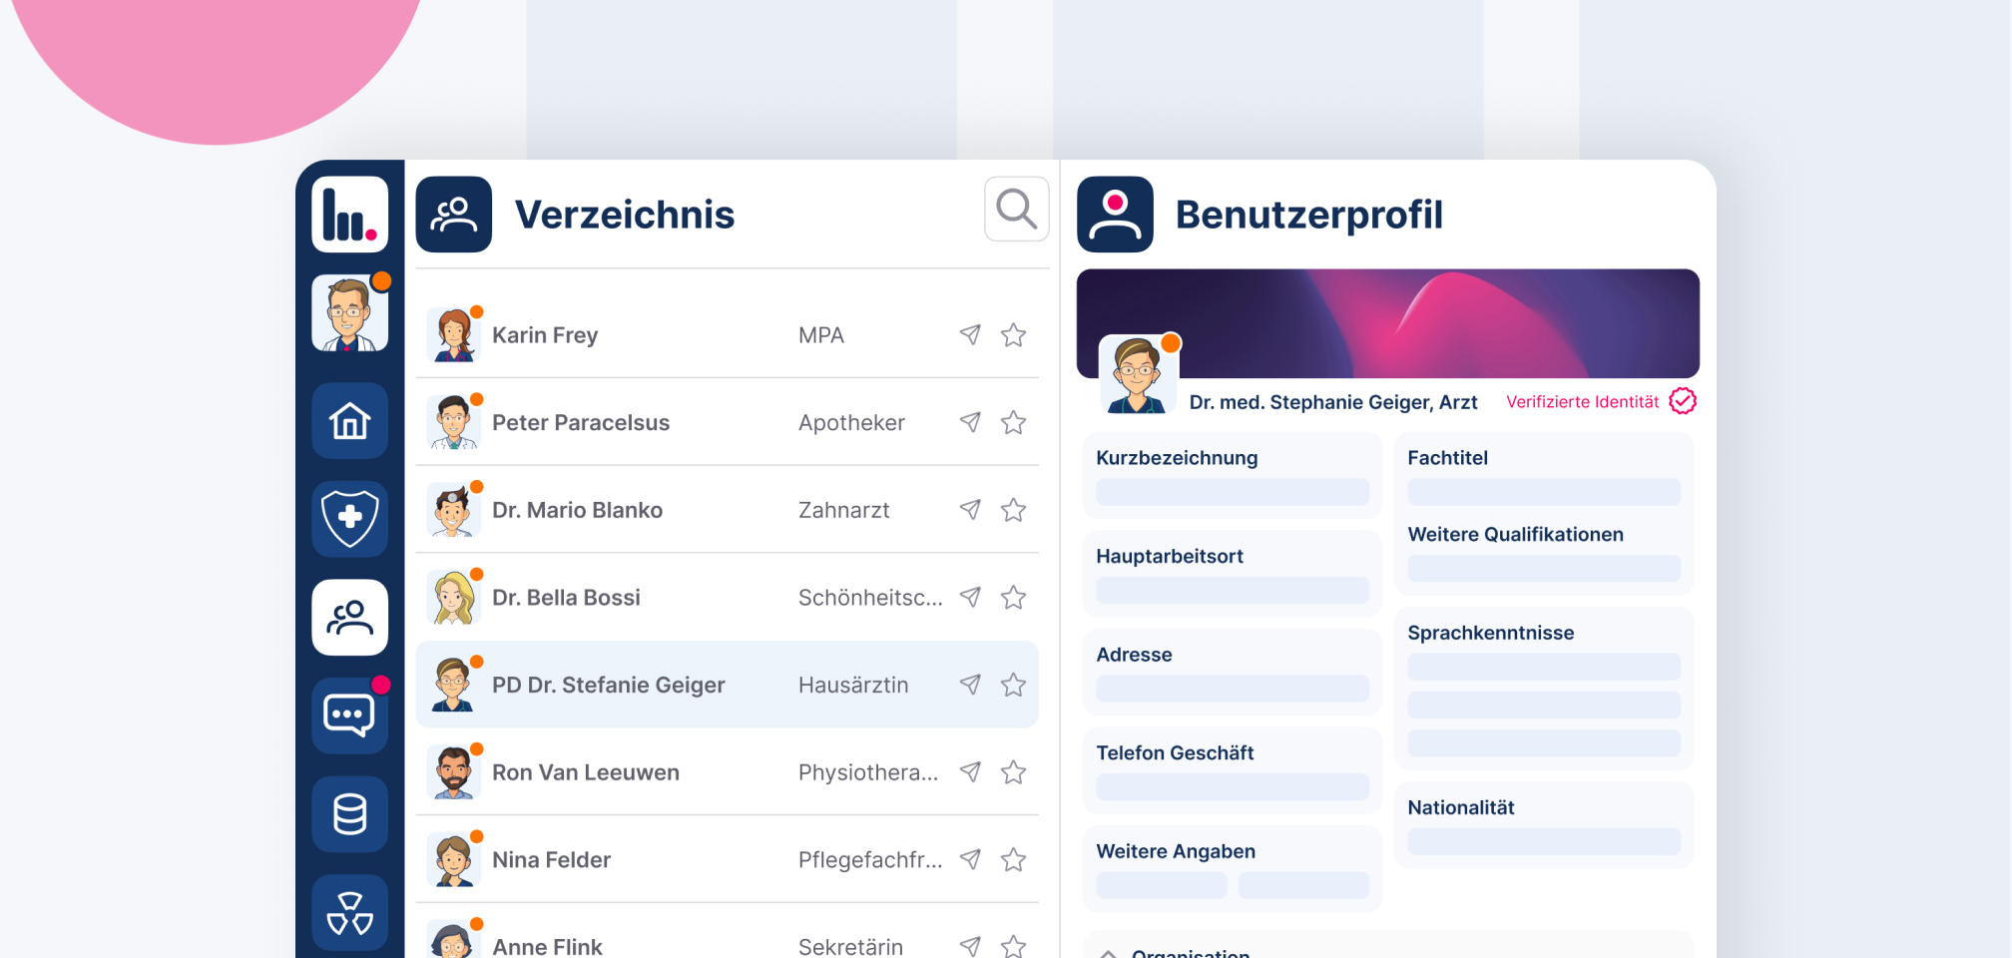Click send icon for Dr. Mario Blanko
2012x958 pixels.
pos(970,510)
